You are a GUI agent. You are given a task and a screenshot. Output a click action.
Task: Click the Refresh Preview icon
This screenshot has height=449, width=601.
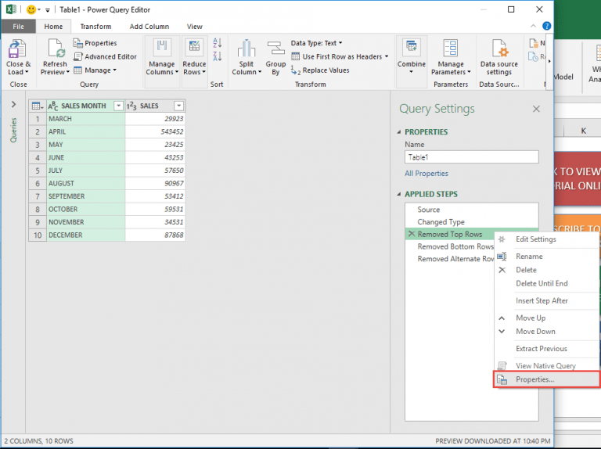pos(55,49)
